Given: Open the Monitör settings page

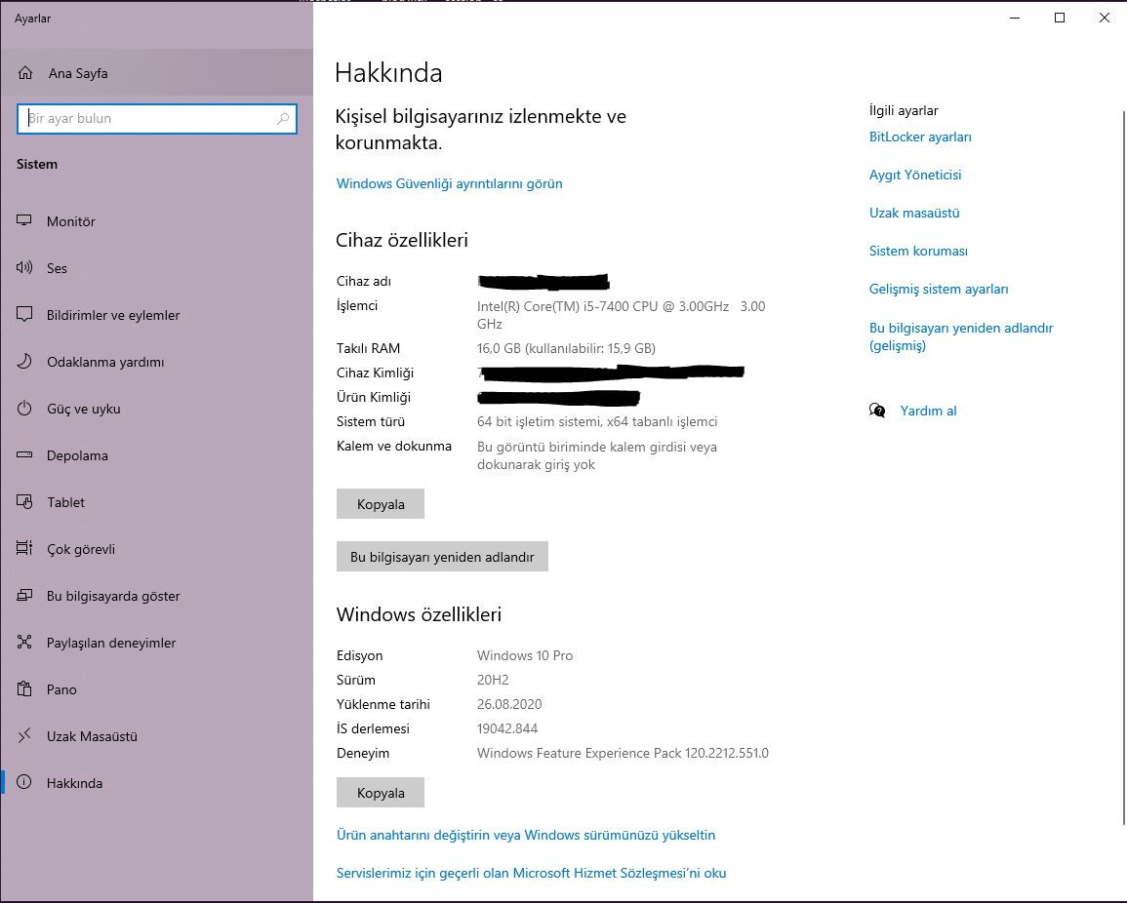Looking at the screenshot, I should pos(157,221).
